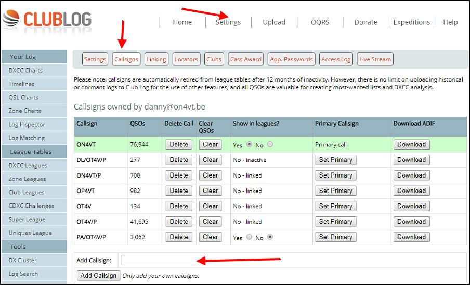Open the Donate page
470x285 pixels.
365,22
